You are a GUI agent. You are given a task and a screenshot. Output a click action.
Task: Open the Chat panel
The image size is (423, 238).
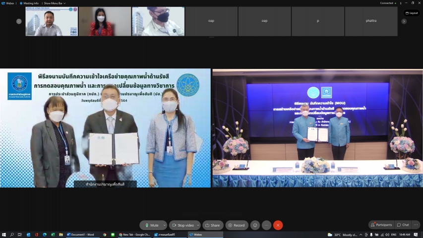[x=403, y=225]
